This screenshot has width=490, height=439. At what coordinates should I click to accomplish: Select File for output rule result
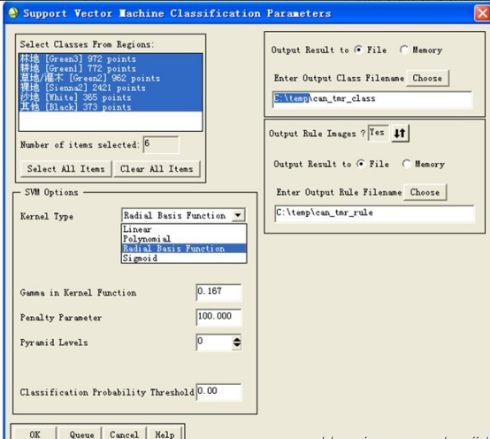(361, 164)
